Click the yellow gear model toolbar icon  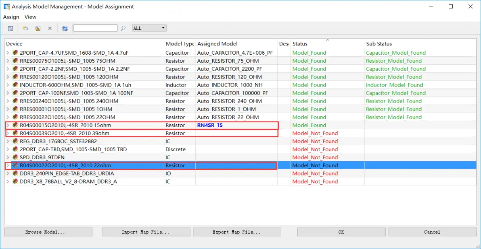click(x=38, y=29)
